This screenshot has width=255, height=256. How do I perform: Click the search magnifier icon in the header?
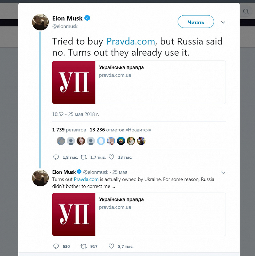[246, 12]
